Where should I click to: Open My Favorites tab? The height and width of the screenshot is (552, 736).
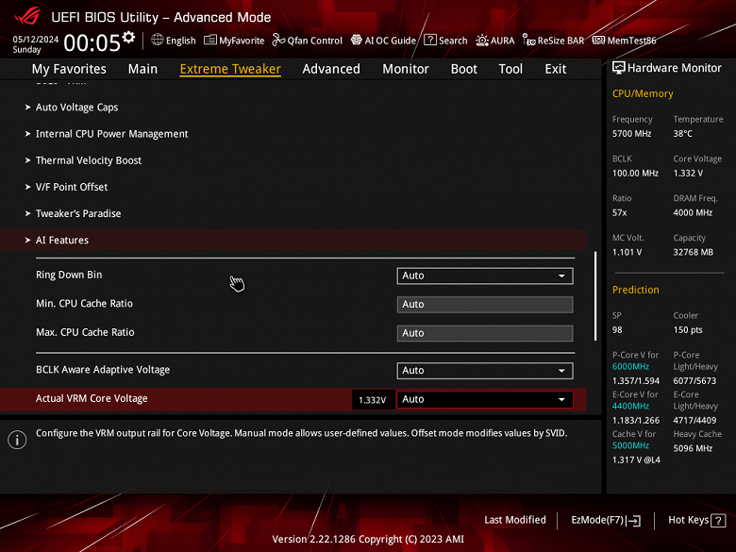point(69,69)
